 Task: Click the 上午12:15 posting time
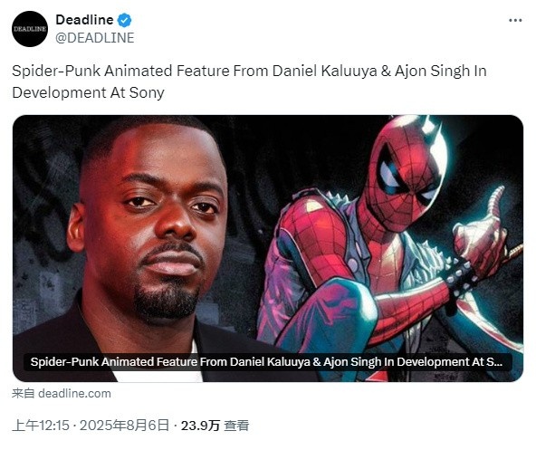(x=41, y=426)
